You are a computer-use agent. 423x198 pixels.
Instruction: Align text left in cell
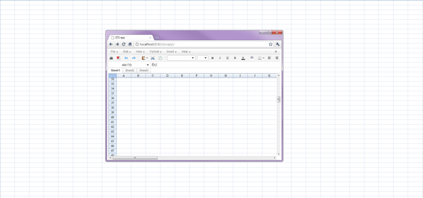click(269, 58)
